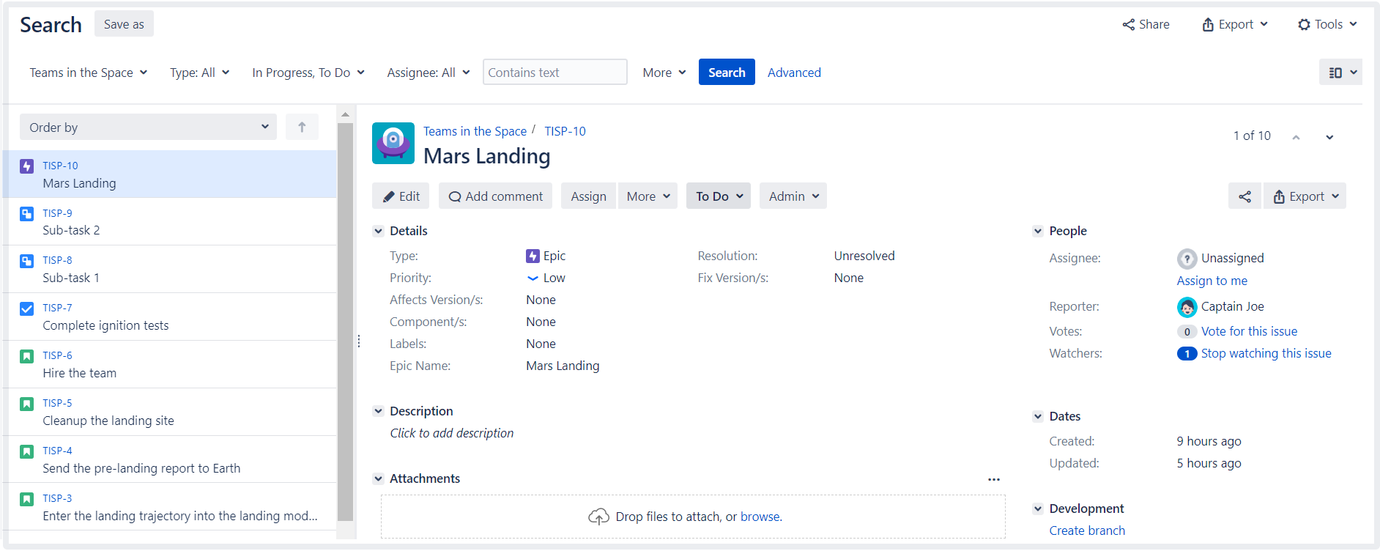Open the To Do status dropdown

tap(719, 196)
